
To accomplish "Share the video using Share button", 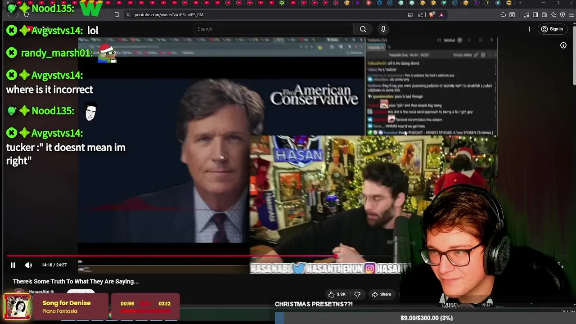I will point(381,294).
